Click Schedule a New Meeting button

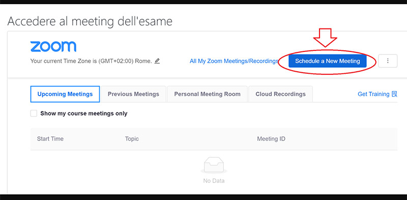(x=328, y=61)
